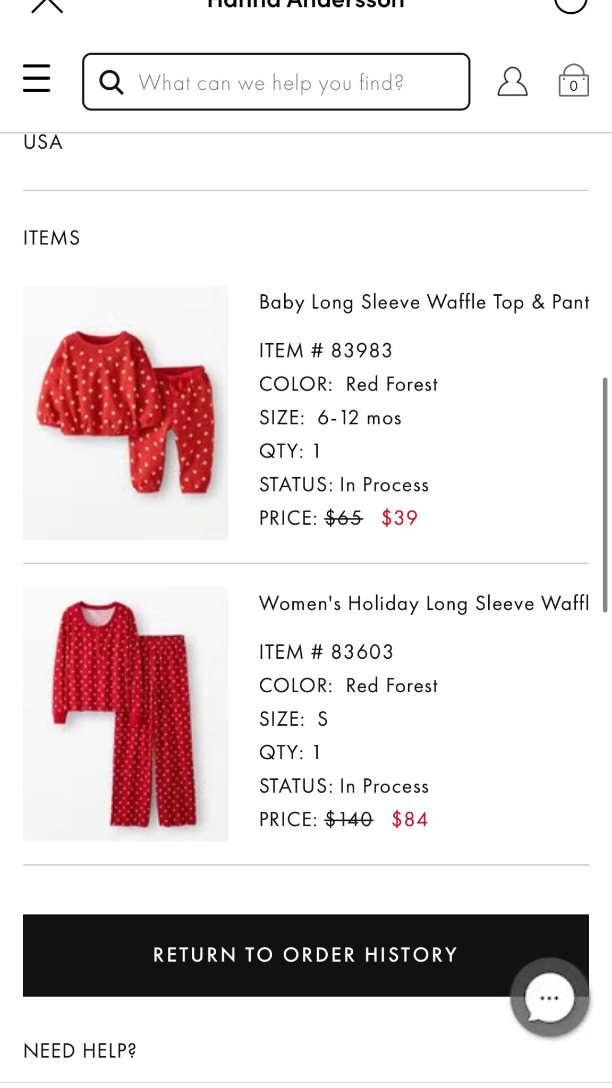The image size is (612, 1088).
Task: Open the Hanna Andersson logo at the top
Action: (306, 4)
